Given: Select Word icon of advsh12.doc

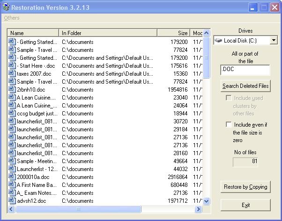Looking at the screenshot, I should (12, 201).
